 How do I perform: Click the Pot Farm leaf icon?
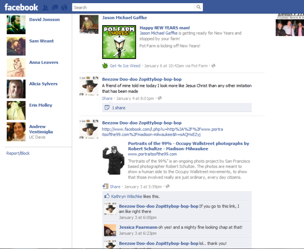tap(105, 66)
